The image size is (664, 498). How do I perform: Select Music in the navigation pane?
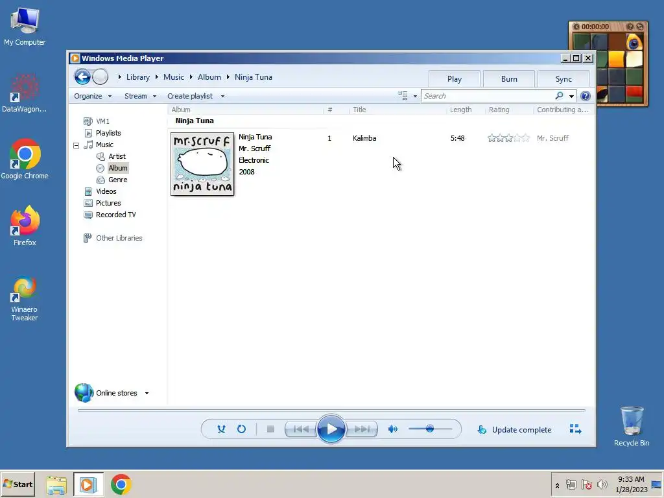pyautogui.click(x=104, y=145)
